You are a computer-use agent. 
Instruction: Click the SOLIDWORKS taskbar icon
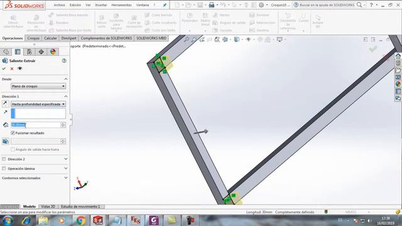(x=98, y=220)
